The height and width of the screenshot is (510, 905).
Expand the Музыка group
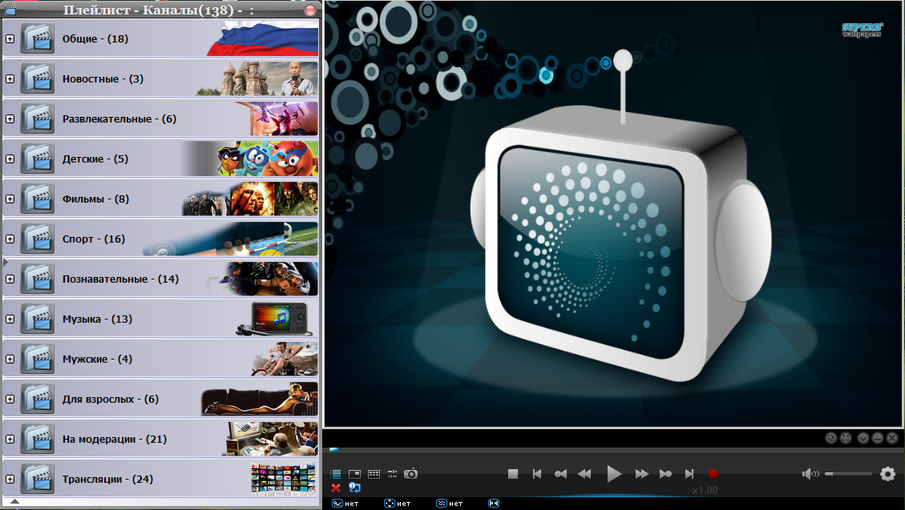click(x=10, y=319)
